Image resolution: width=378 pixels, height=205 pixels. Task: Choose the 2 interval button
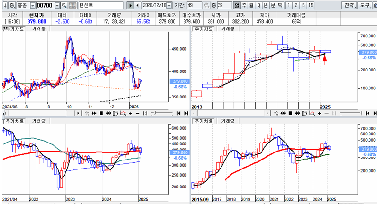tap(296, 5)
